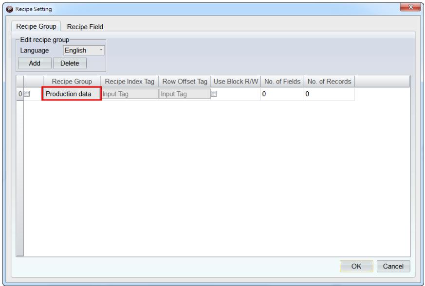Click the Recipe Index Tag input field
The image size is (425, 286).
click(129, 94)
